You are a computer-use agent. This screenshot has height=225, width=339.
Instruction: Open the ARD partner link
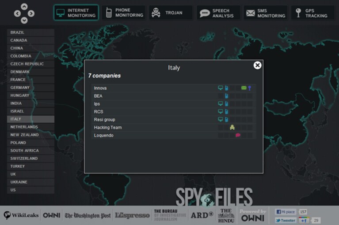tap(202, 215)
